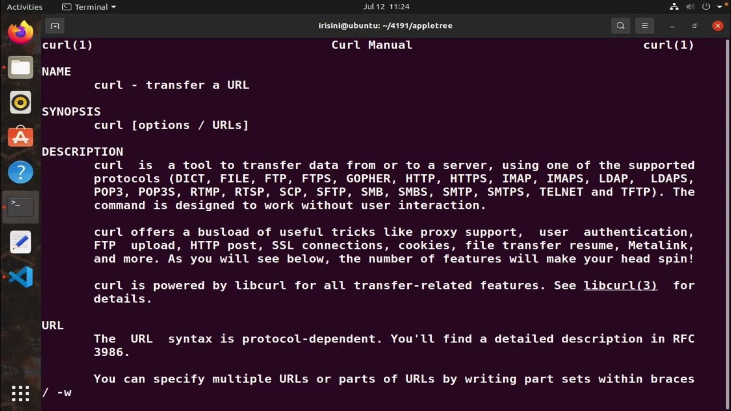Open a new terminal tab
Screen dimensions: 731x411
click(55, 26)
